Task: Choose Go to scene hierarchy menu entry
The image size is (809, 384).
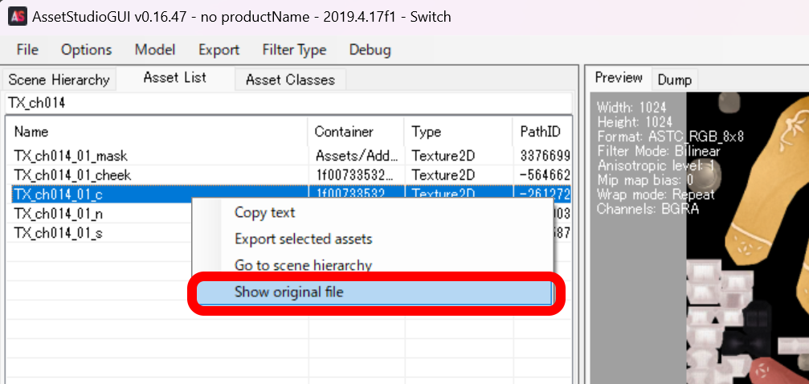Action: point(373,265)
